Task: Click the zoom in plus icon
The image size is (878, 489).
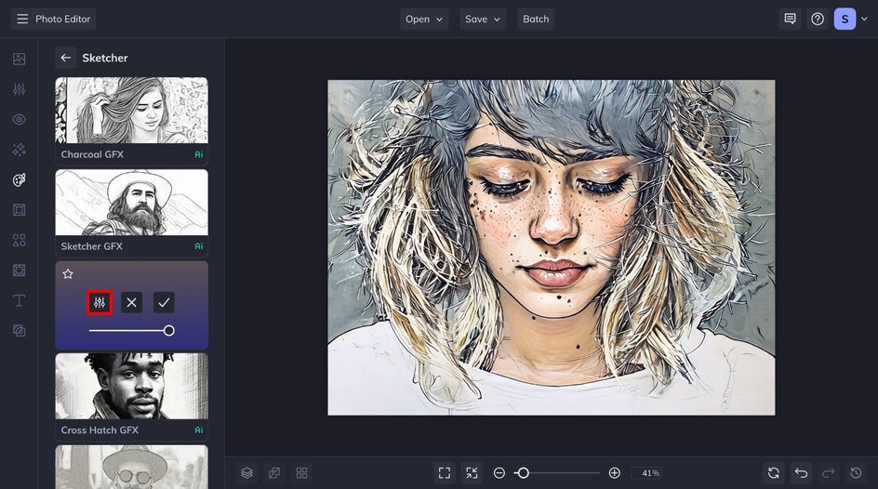Action: coord(614,473)
